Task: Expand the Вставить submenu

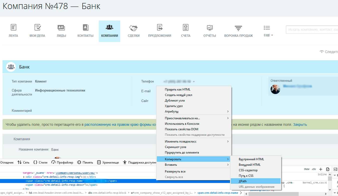Action: 194,165
